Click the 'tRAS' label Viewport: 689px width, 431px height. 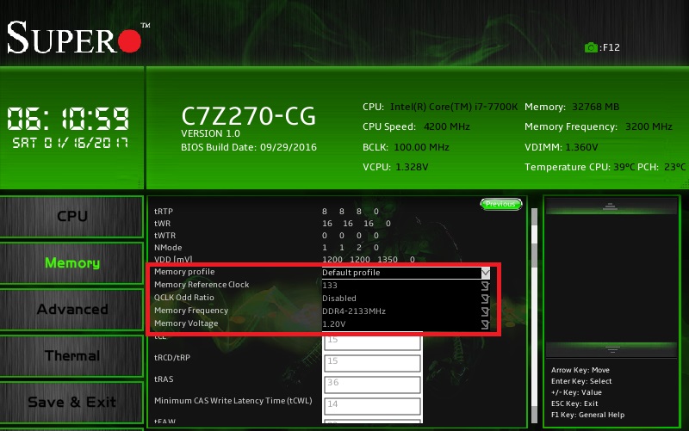(164, 379)
